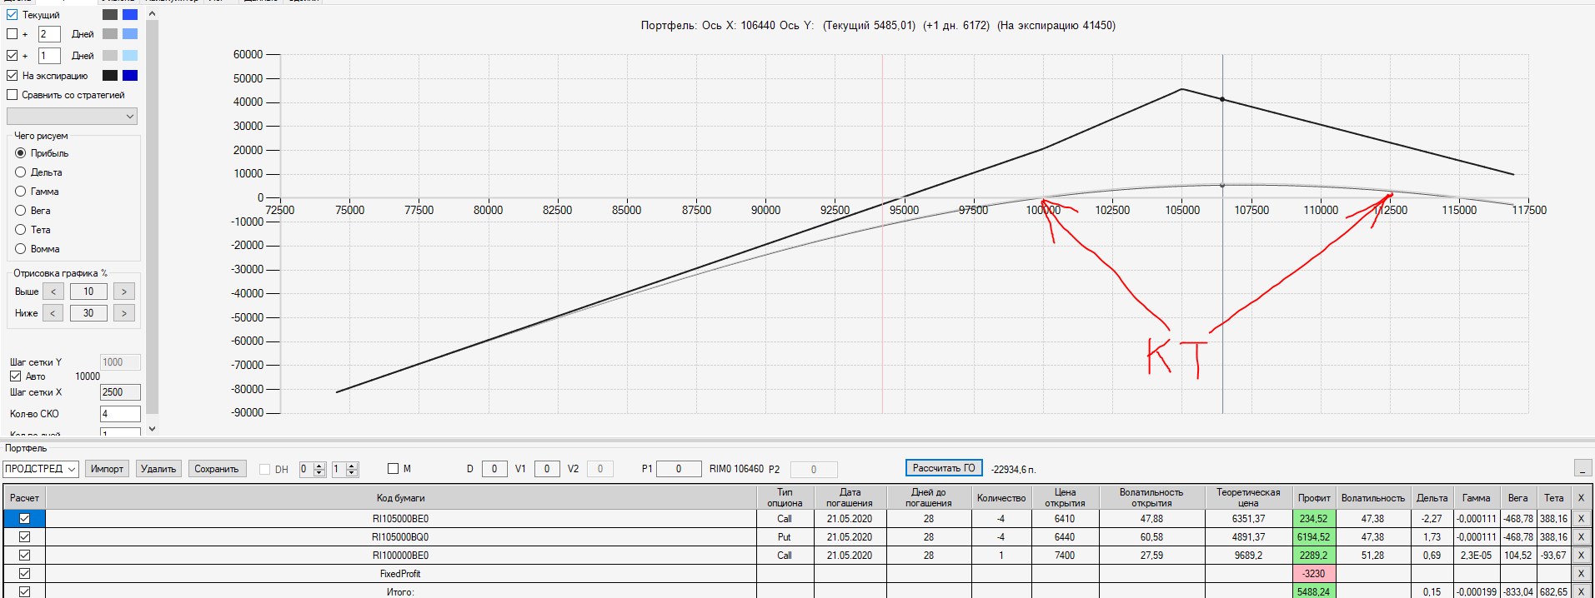The height and width of the screenshot is (598, 1595).
Task: Remove the RI100000BE0 row via X
Action: pyautogui.click(x=1581, y=555)
